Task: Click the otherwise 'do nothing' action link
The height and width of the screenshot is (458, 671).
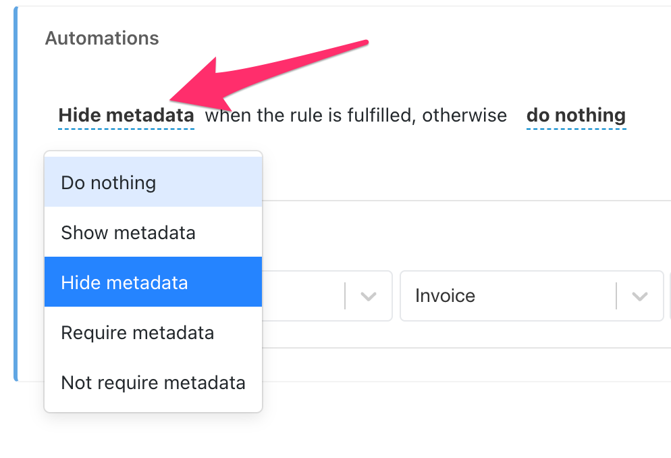Action: tap(576, 116)
